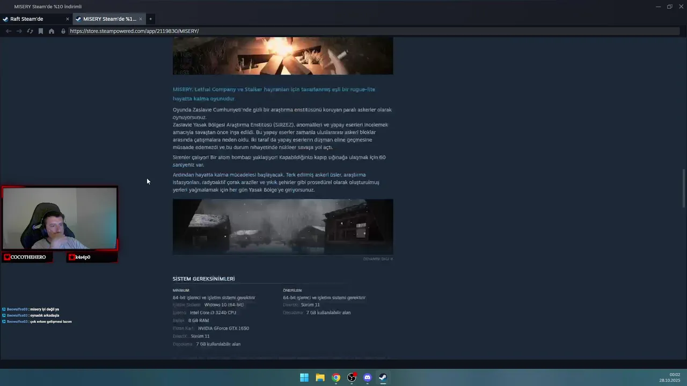The height and width of the screenshot is (386, 687).
Task: Click window title 'MISERY Steam'de %10 İndirimli'
Action: 48,6
